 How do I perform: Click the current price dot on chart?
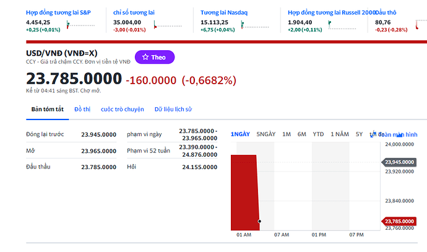[x=259, y=221]
